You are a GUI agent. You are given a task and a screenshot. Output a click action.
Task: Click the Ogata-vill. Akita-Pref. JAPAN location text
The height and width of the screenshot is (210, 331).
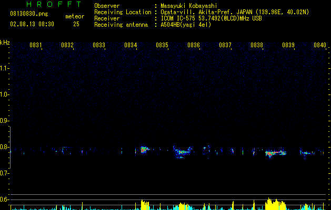coord(235,12)
